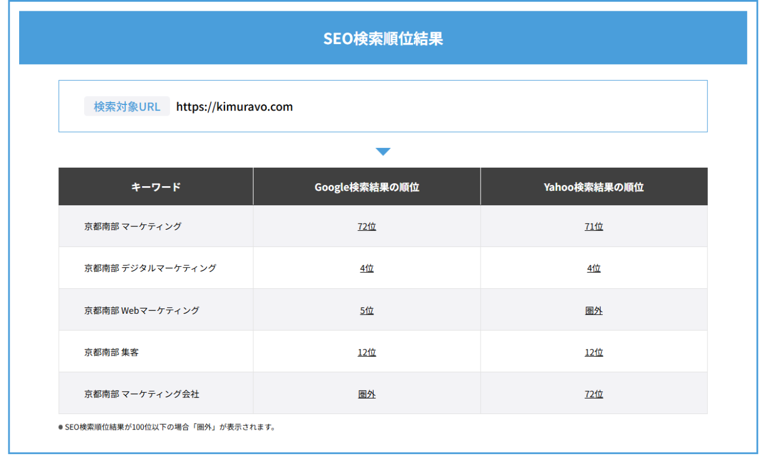Open 5位 for 京都南部 Webマーケティング on Google
Screen dimensions: 764x457
click(366, 310)
